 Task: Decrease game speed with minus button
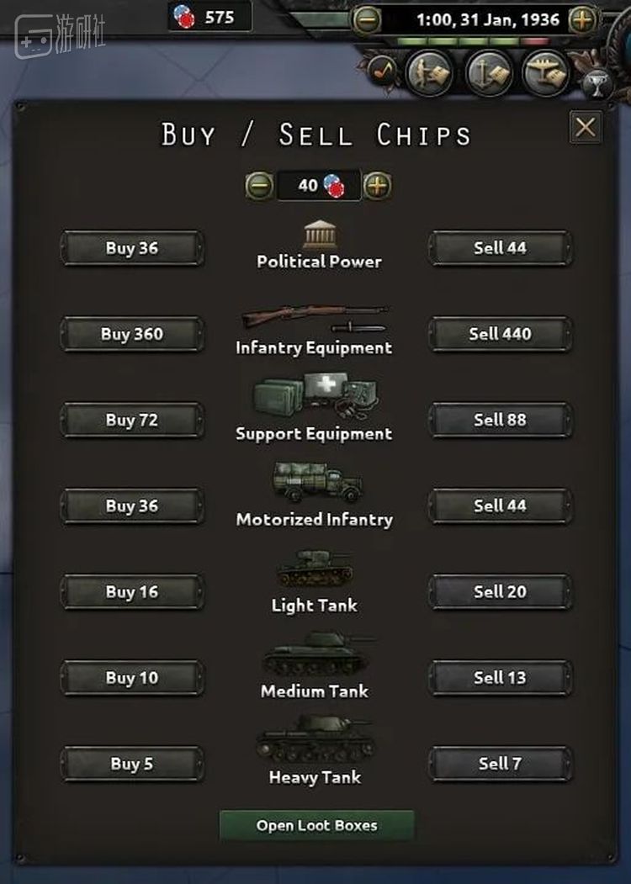(366, 19)
